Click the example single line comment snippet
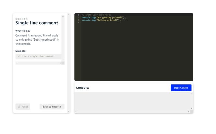The image size is (216, 134). (x=36, y=56)
